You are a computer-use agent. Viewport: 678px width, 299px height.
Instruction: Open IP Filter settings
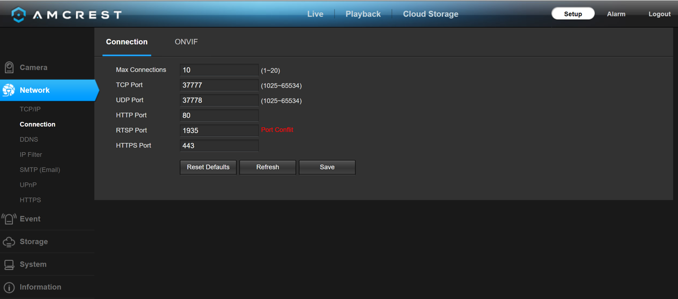tap(31, 155)
